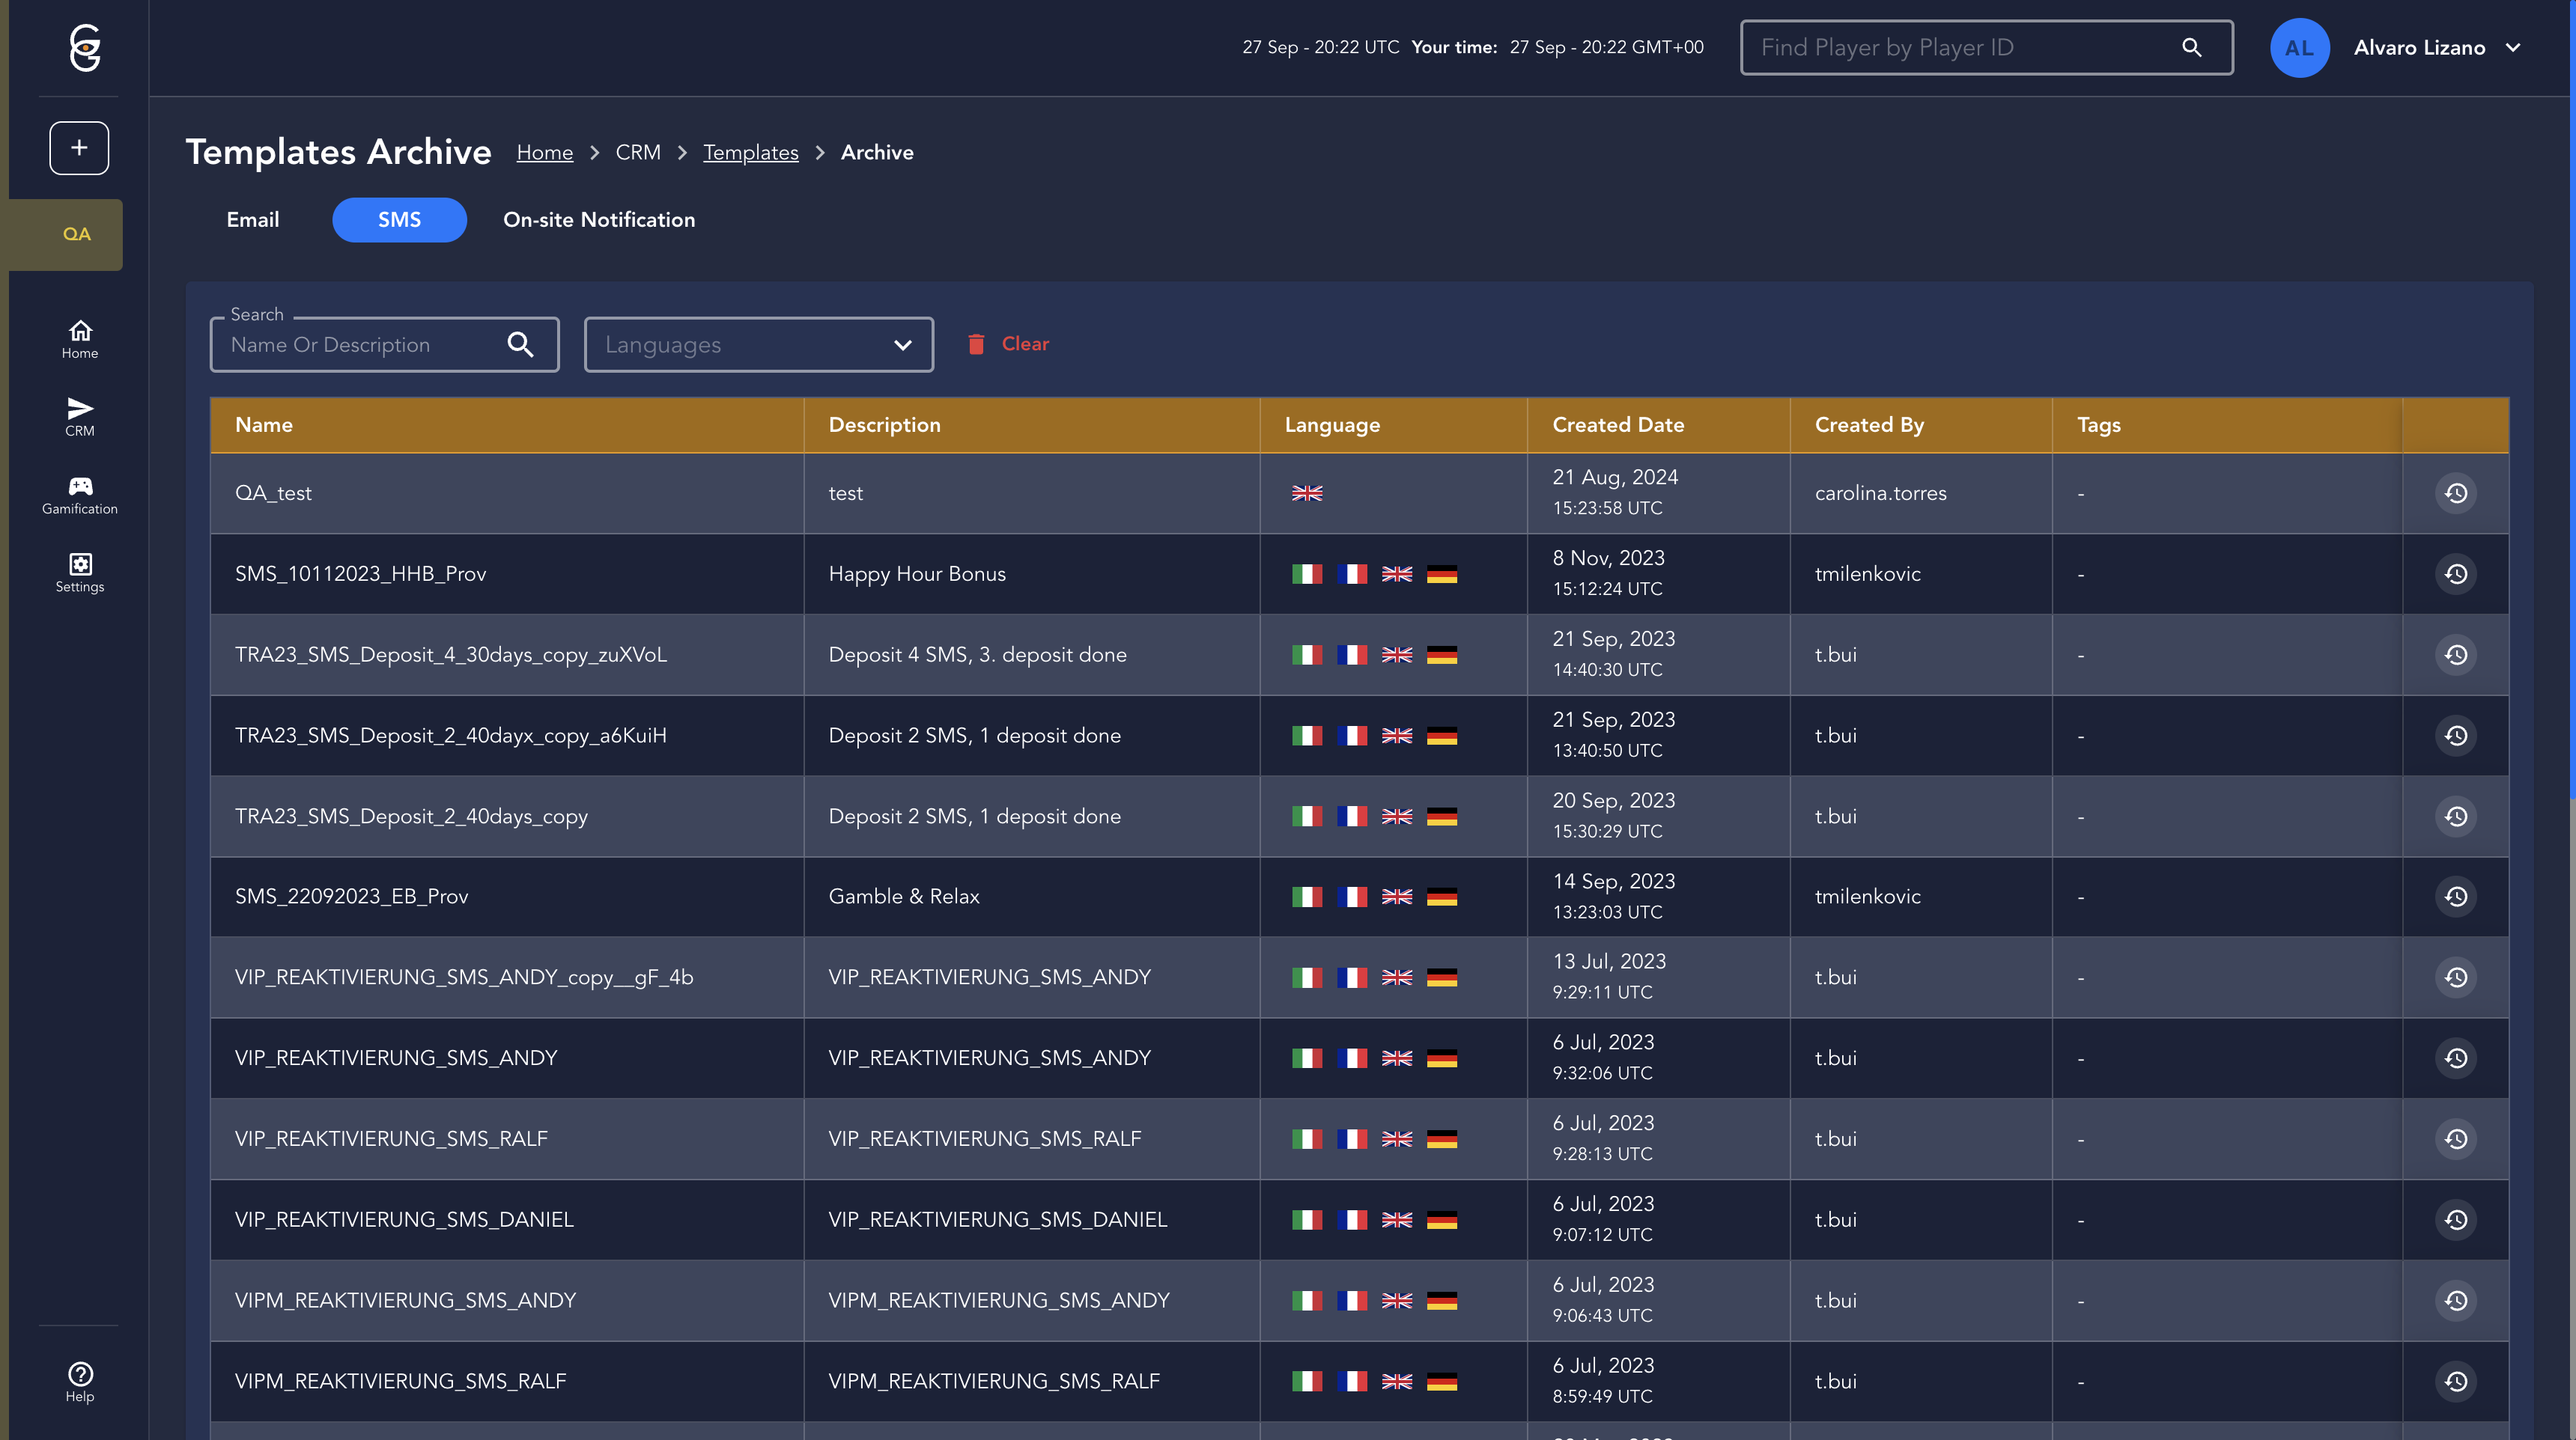Click the company logo at top left
Screen dimensions: 2576x1440
[x=85, y=47]
